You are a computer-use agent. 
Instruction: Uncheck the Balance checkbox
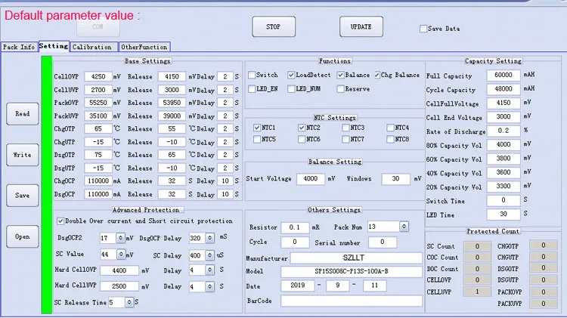click(340, 75)
